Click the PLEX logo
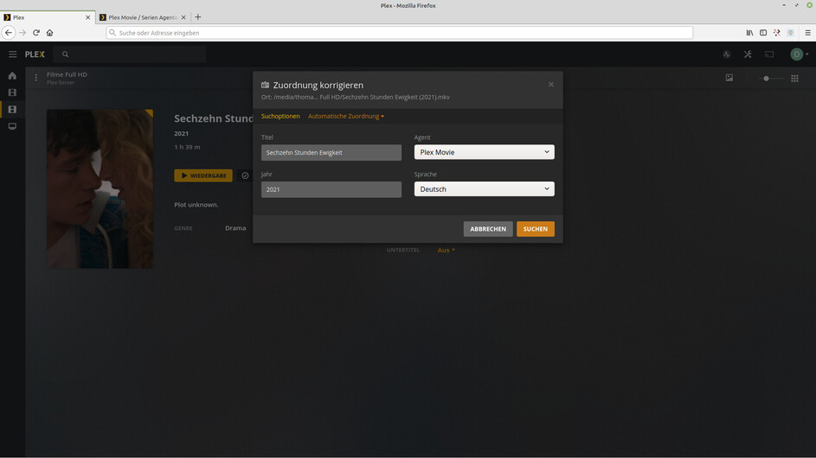816x458 pixels. click(x=35, y=54)
